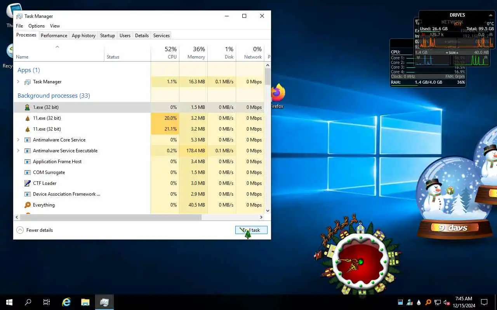Screen dimensions: 497x310
Task: Click the 40.5 MB memory value for Everything
Action: (x=196, y=205)
